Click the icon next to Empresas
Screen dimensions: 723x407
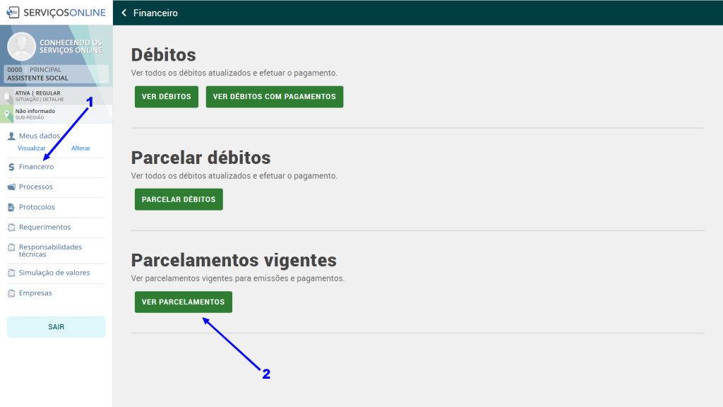(x=11, y=293)
